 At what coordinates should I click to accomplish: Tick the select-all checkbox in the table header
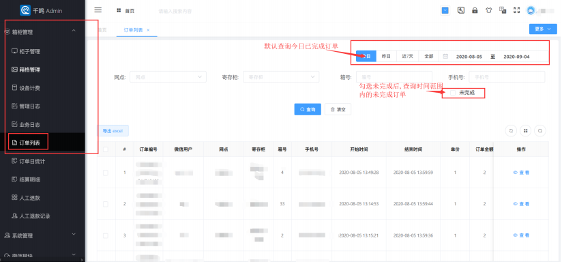105,149
